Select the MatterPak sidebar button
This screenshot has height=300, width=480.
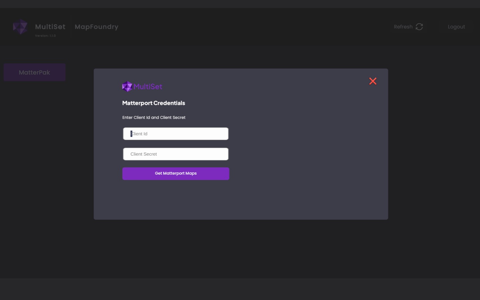point(34,72)
